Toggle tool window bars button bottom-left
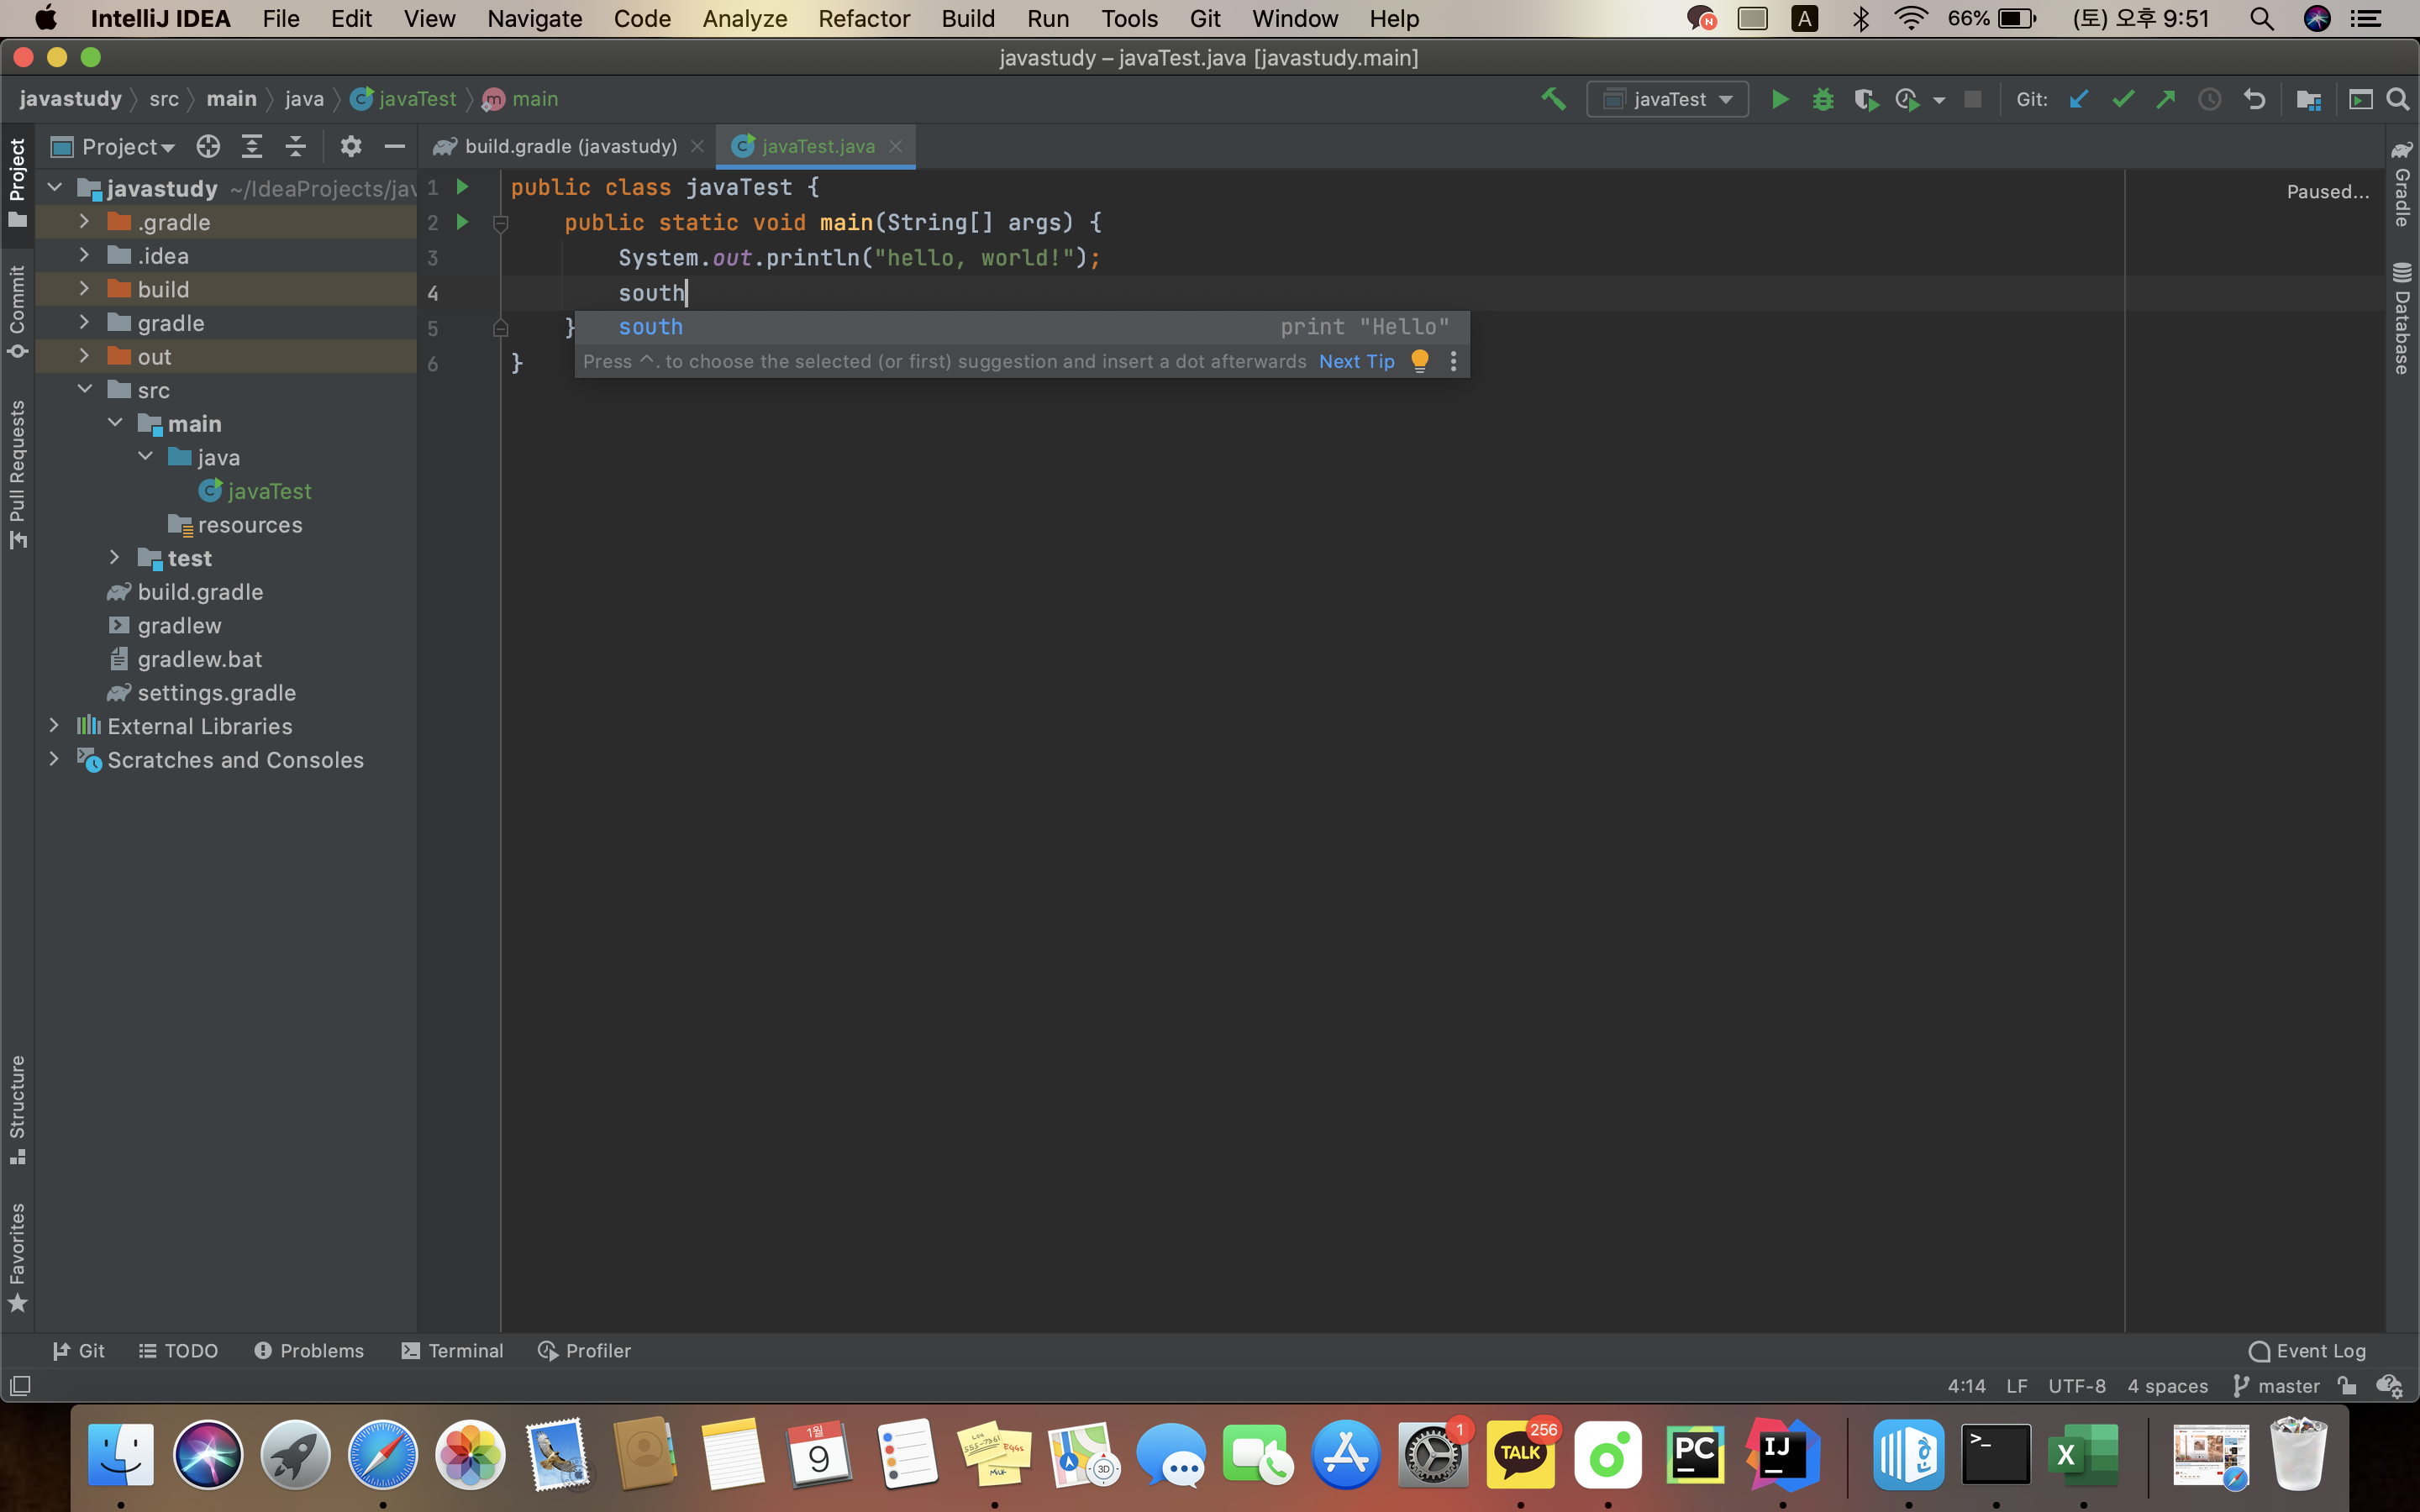2420x1512 pixels. (x=20, y=1386)
